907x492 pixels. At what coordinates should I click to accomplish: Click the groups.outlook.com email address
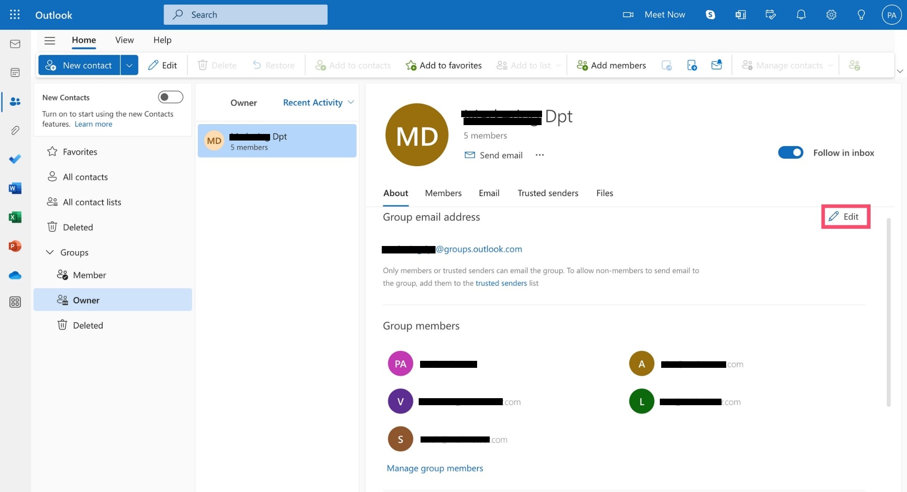[452, 249]
